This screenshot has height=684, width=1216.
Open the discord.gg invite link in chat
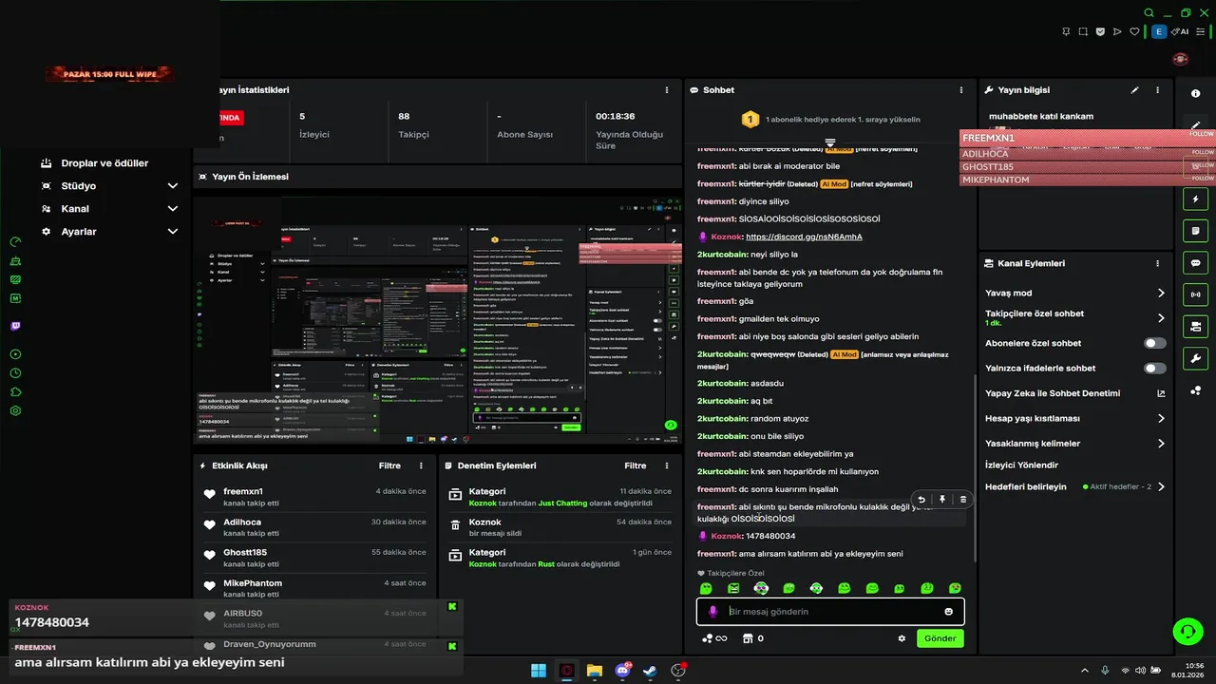pyautogui.click(x=804, y=237)
